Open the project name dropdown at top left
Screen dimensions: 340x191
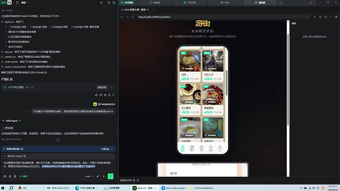[x=25, y=2]
